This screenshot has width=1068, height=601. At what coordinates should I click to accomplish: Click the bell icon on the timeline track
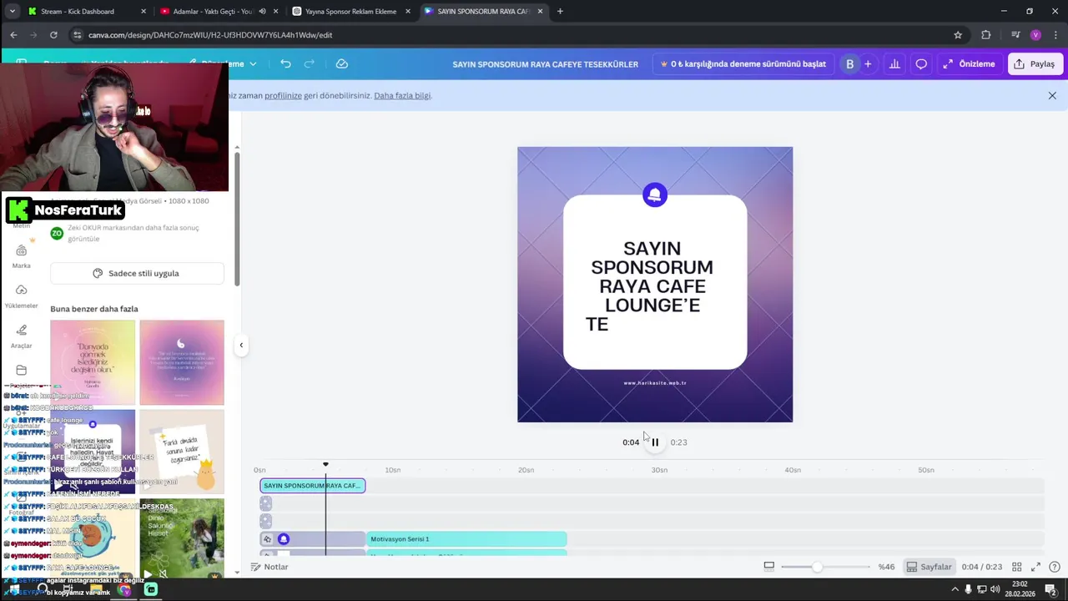[x=284, y=539]
